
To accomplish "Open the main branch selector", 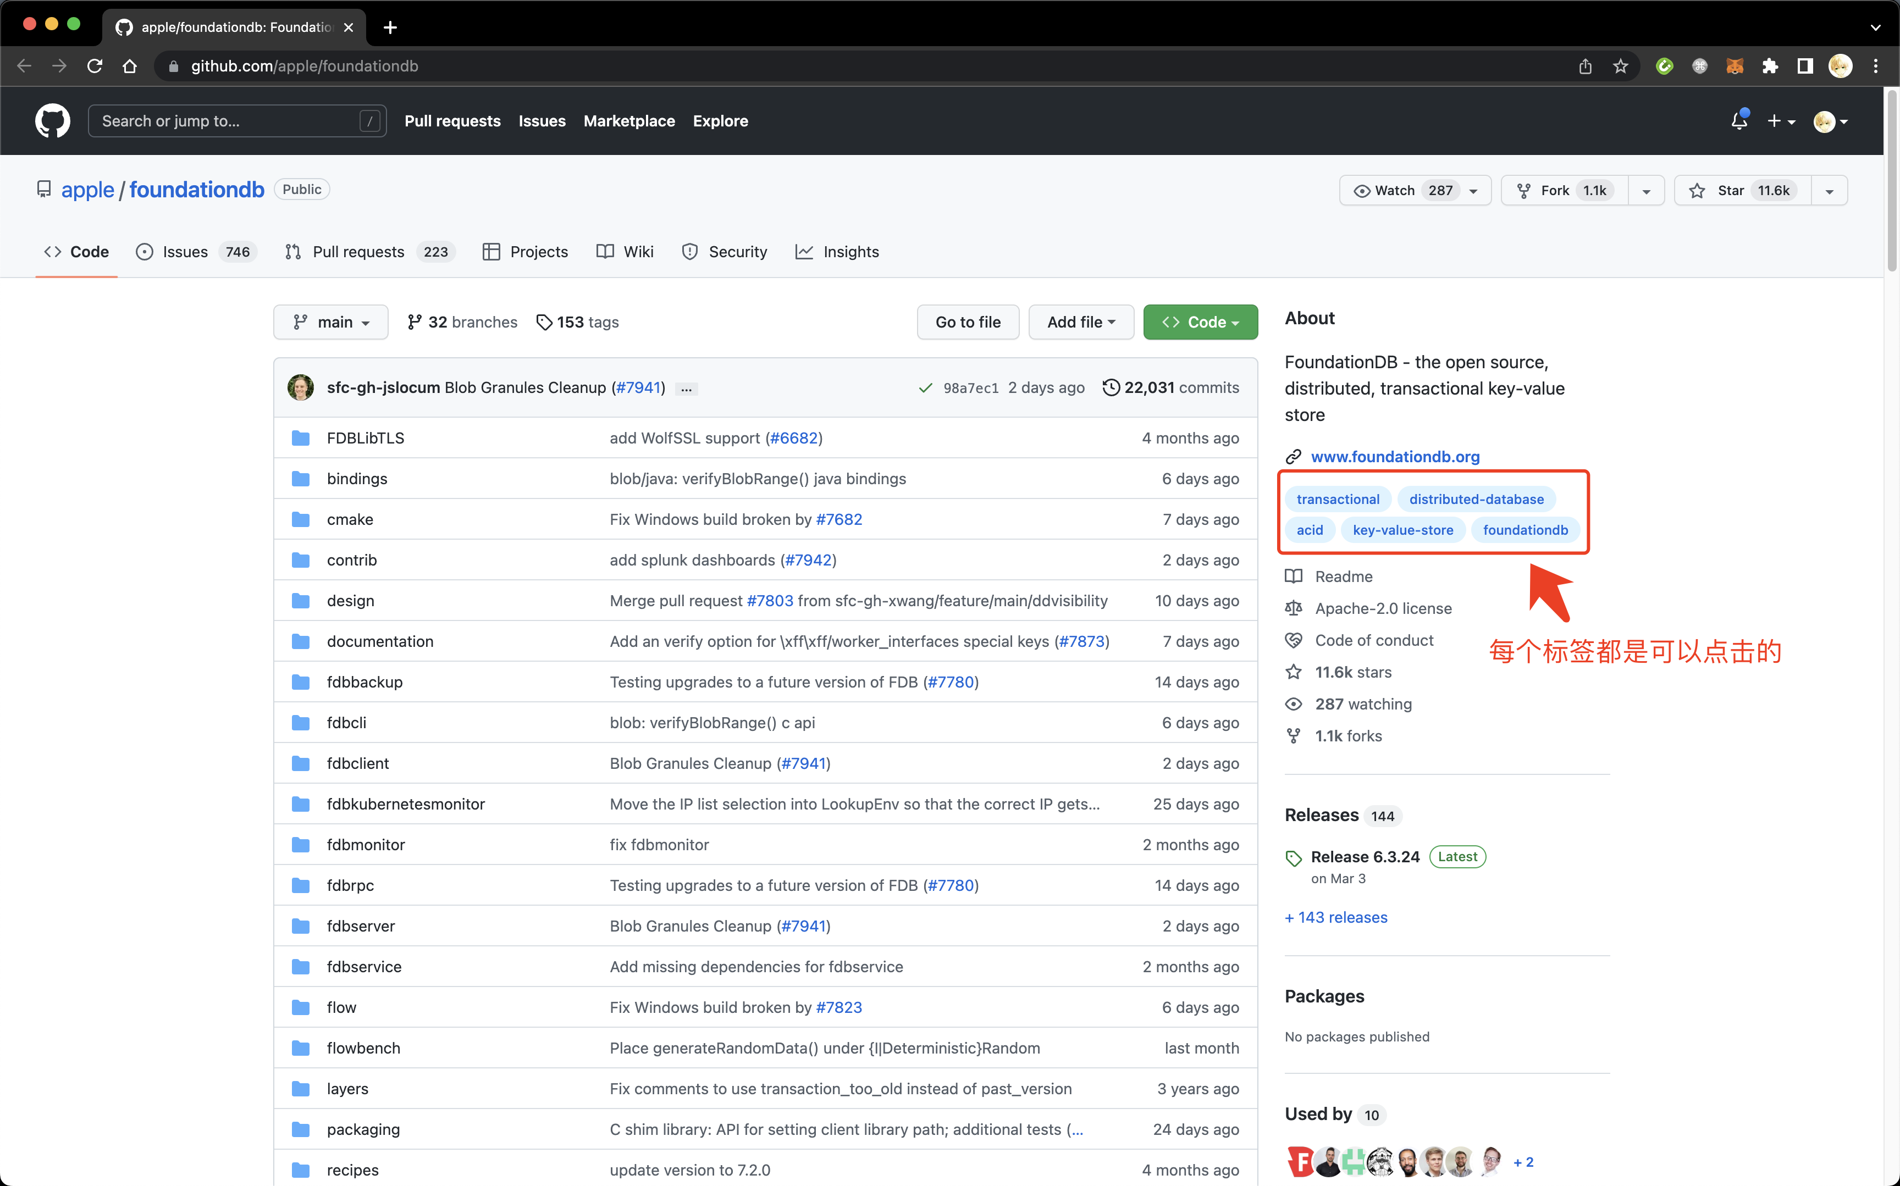I will click(x=330, y=323).
